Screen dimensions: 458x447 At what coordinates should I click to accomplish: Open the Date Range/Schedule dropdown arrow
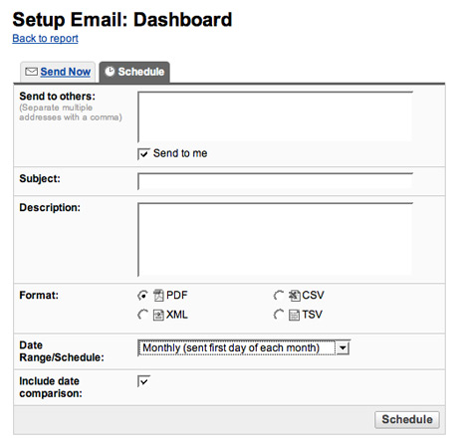pos(343,348)
